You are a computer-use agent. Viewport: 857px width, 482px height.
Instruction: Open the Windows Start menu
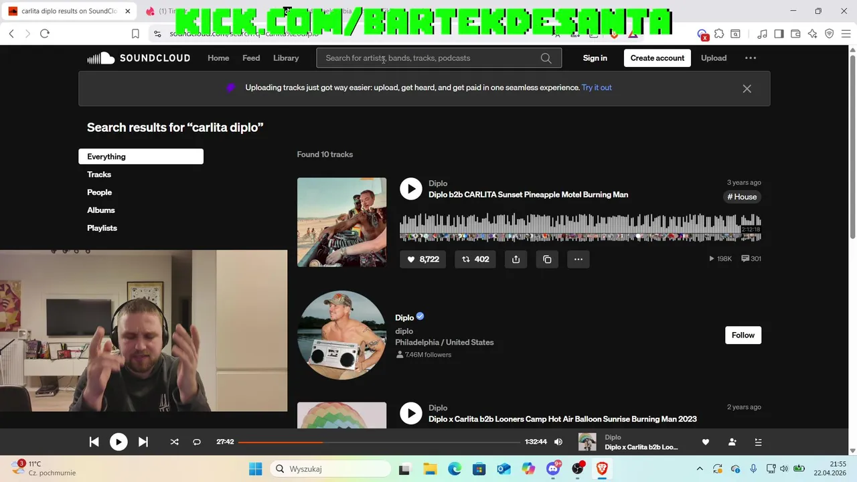[256, 469]
